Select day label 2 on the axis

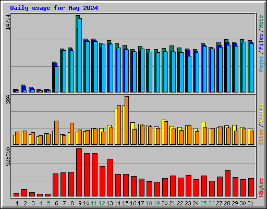(25, 203)
